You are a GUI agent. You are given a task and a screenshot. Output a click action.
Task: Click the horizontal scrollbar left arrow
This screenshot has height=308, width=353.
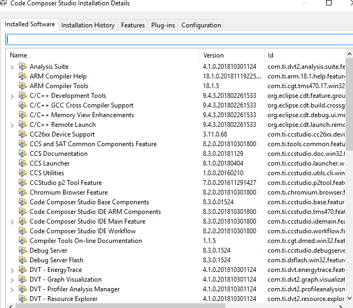[x=10, y=306]
